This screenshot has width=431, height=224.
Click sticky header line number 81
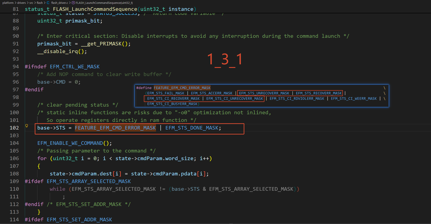pyautogui.click(x=15, y=9)
